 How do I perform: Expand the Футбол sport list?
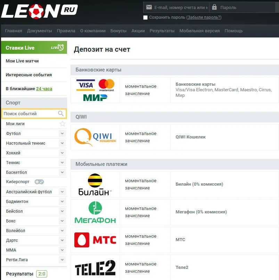[62, 133]
